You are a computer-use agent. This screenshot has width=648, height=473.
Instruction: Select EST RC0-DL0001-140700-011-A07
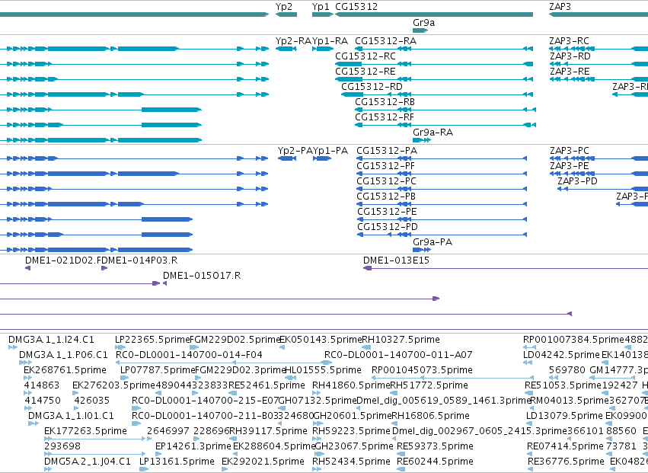point(398,355)
